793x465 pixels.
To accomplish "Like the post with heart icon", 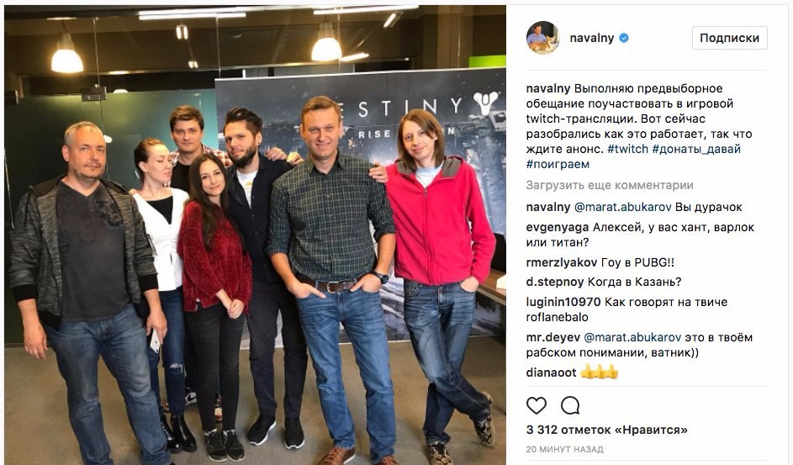I will click(x=536, y=405).
